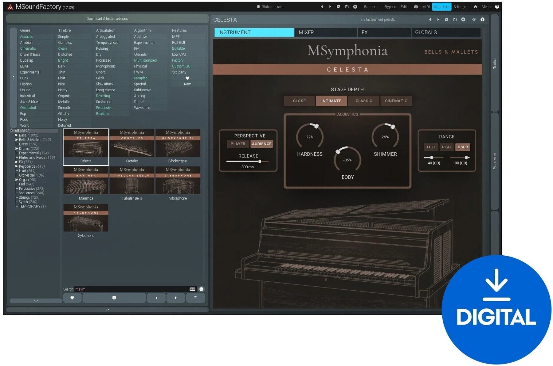Click the Random button in the top bar
553x366 pixels.
tap(371, 7)
